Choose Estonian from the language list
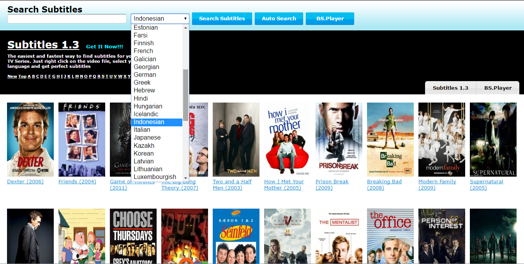Viewport: 524px width, 264px height. coord(157,28)
